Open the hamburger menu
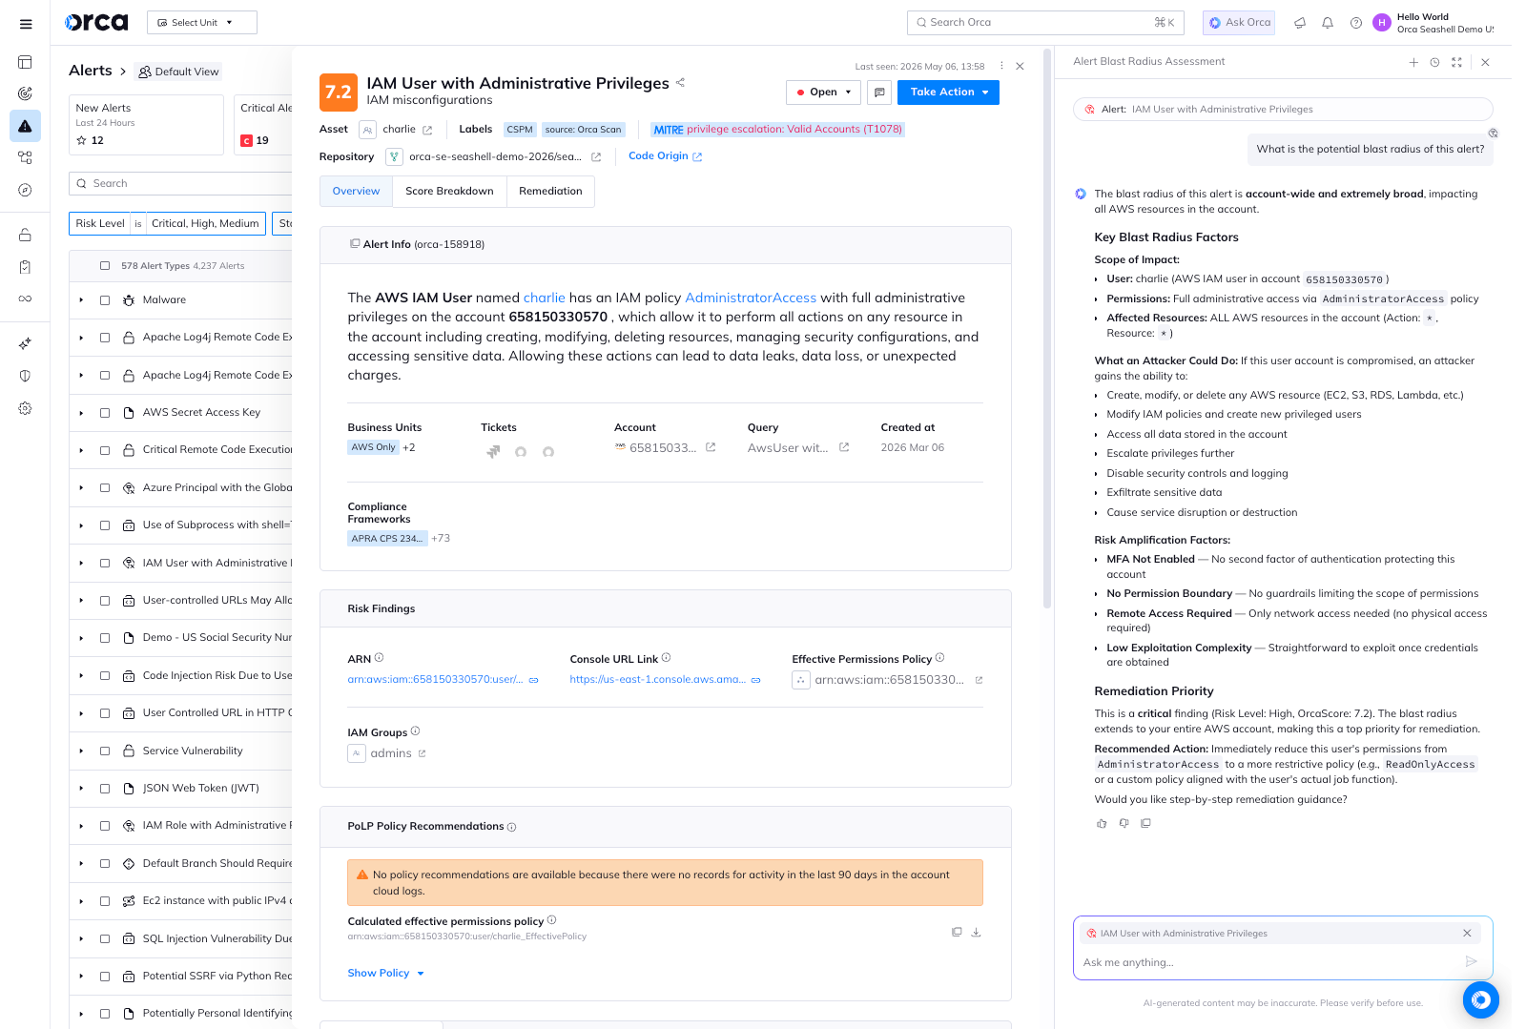The height and width of the screenshot is (1029, 1526). point(26,24)
